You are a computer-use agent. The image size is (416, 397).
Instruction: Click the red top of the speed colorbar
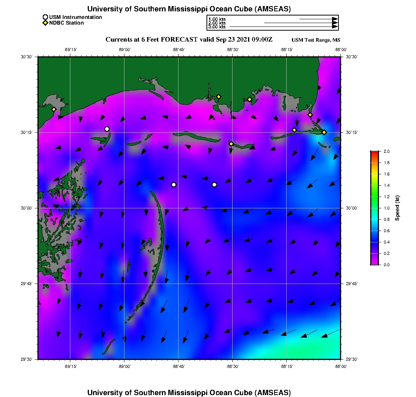point(374,153)
